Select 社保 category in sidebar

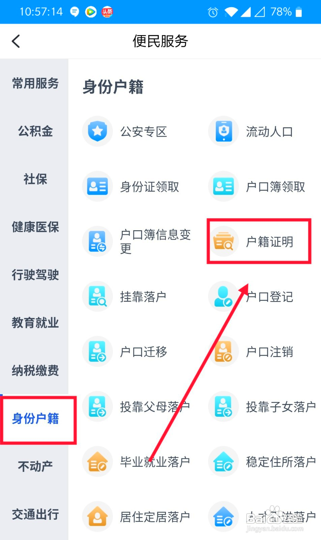35,179
